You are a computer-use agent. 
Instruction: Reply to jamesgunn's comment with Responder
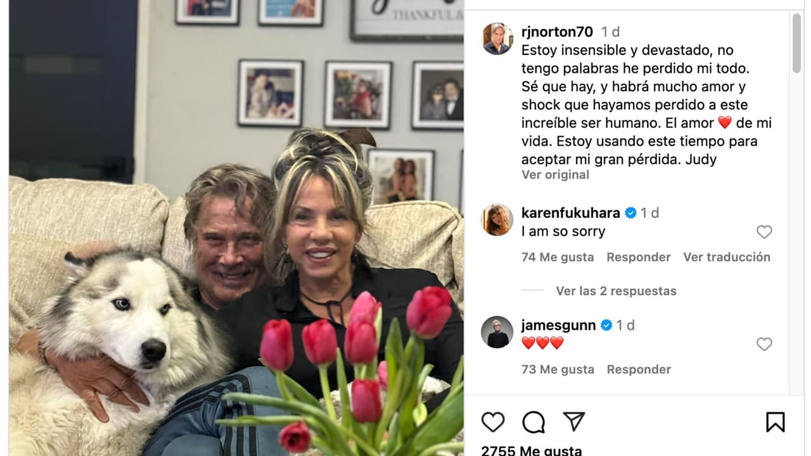[x=639, y=369]
